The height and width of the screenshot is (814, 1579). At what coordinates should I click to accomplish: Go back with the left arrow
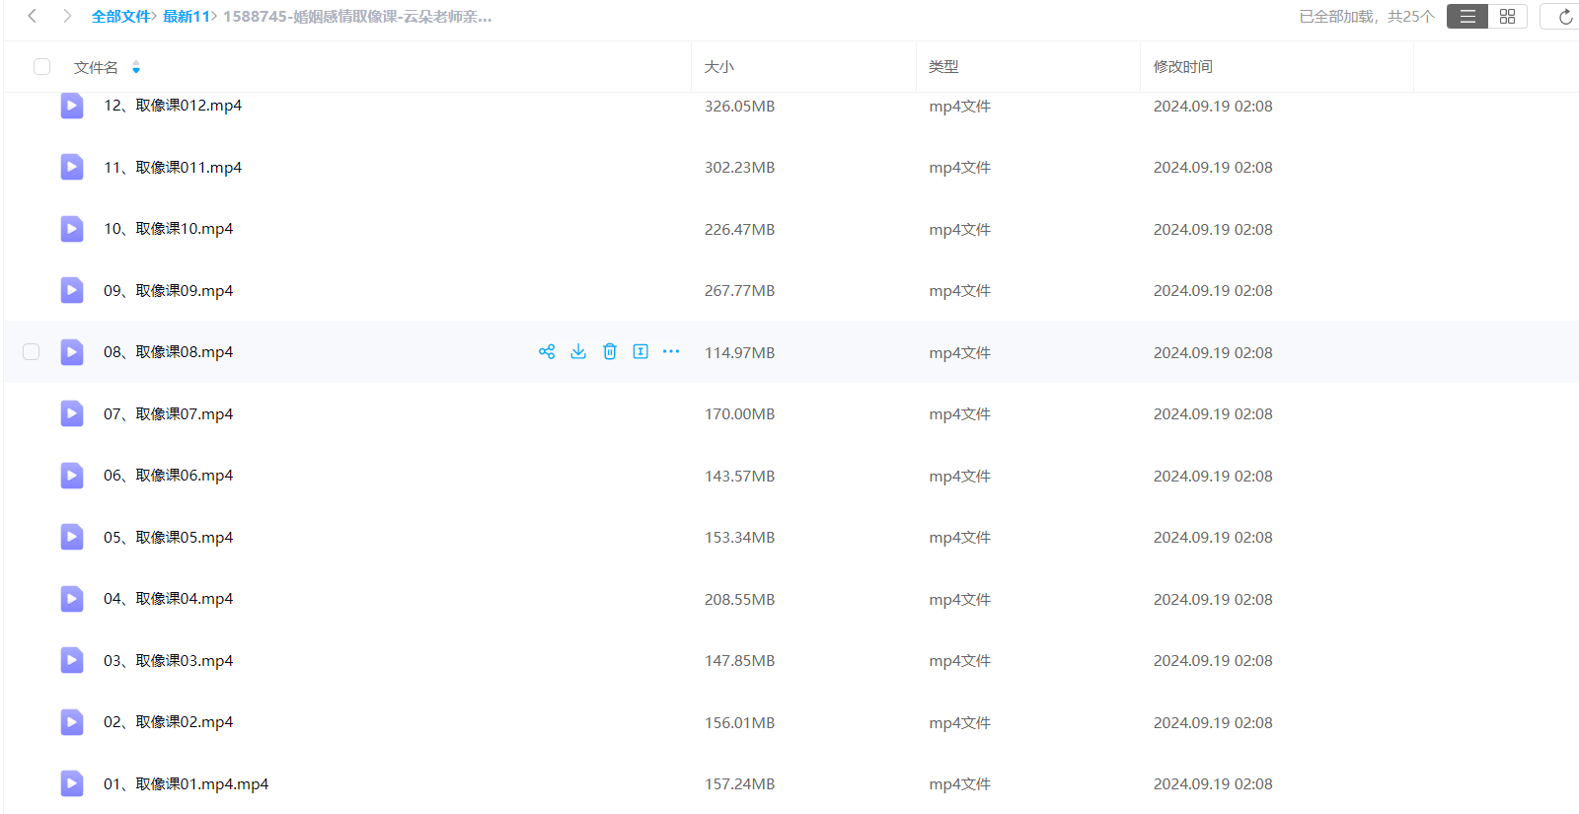tap(33, 16)
